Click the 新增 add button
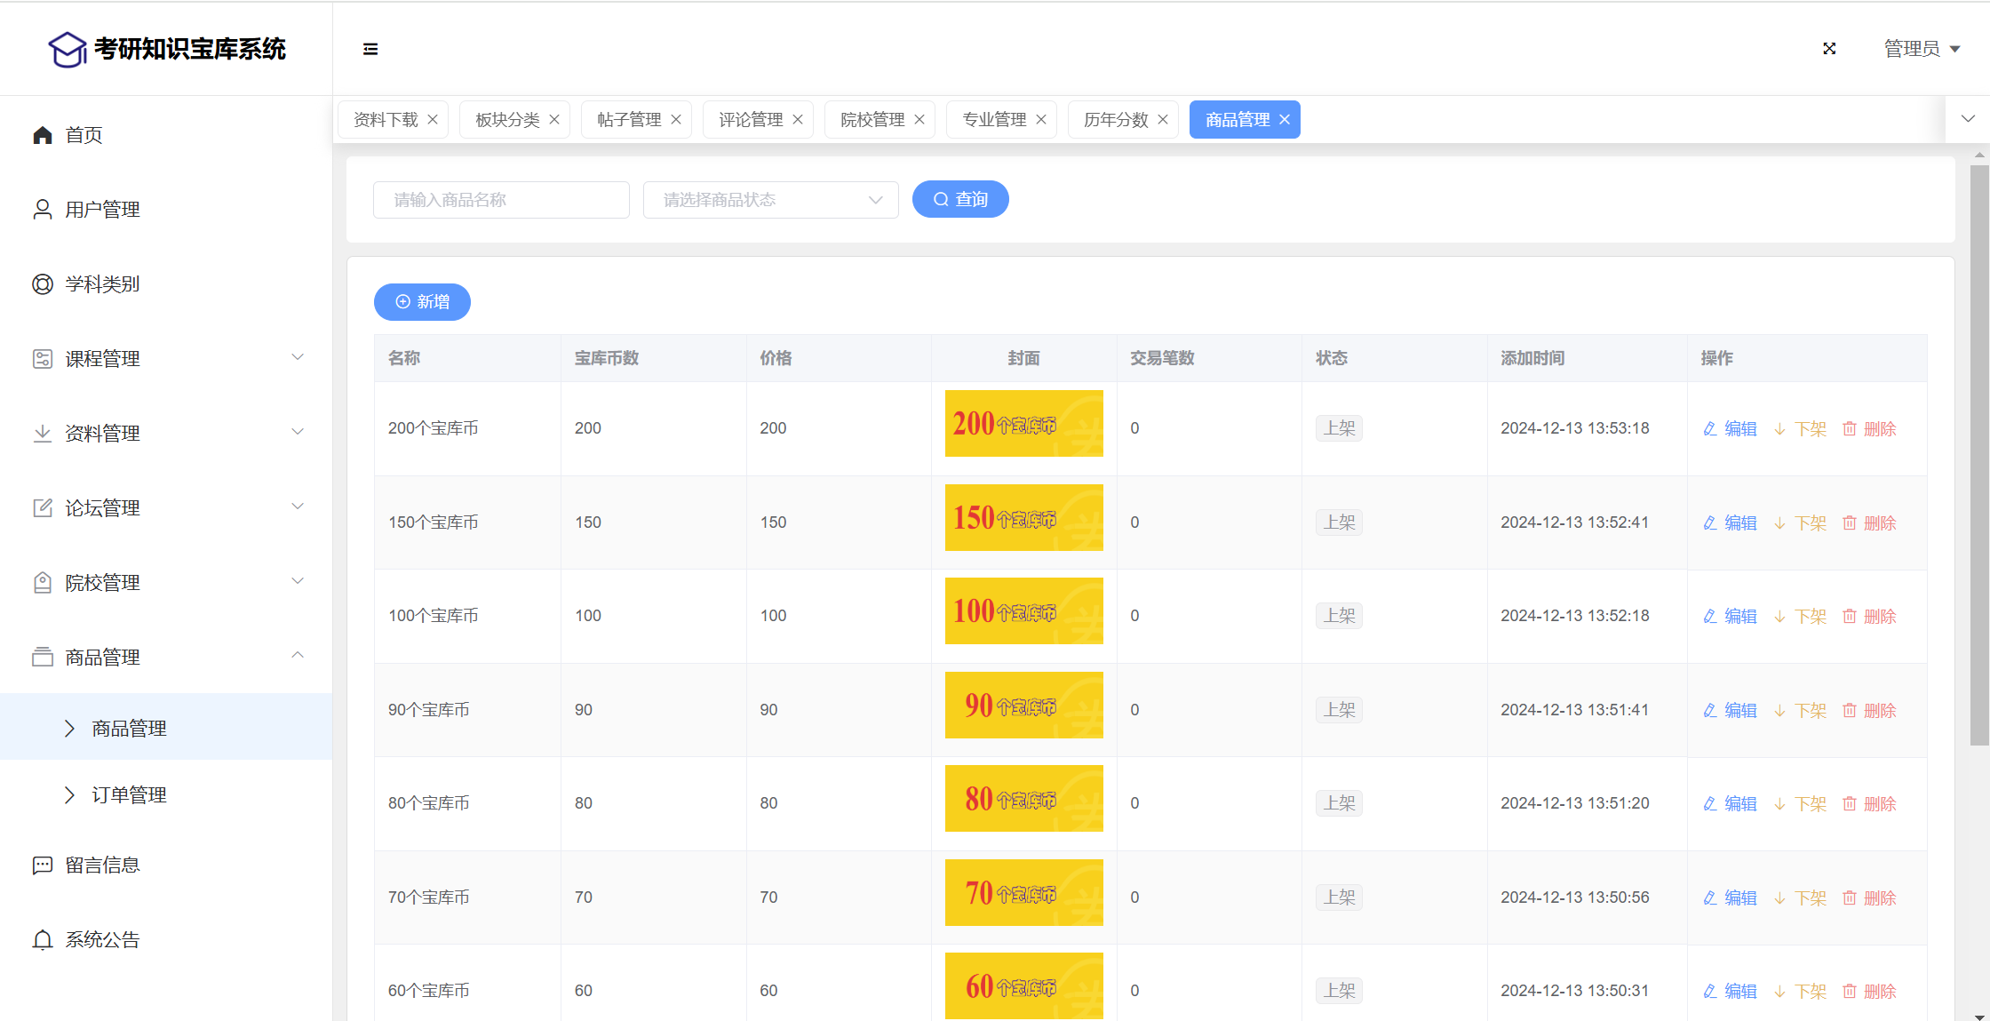The width and height of the screenshot is (1990, 1021). coord(422,302)
